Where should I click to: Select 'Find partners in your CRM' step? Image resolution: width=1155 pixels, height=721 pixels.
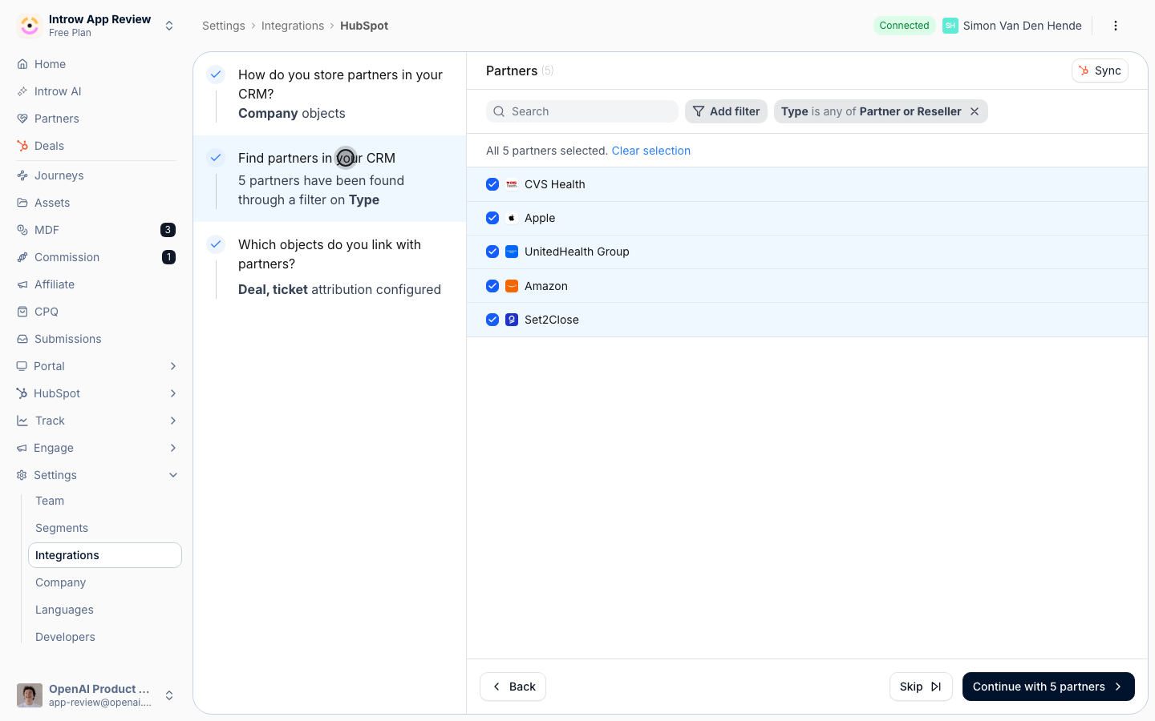[x=330, y=179]
